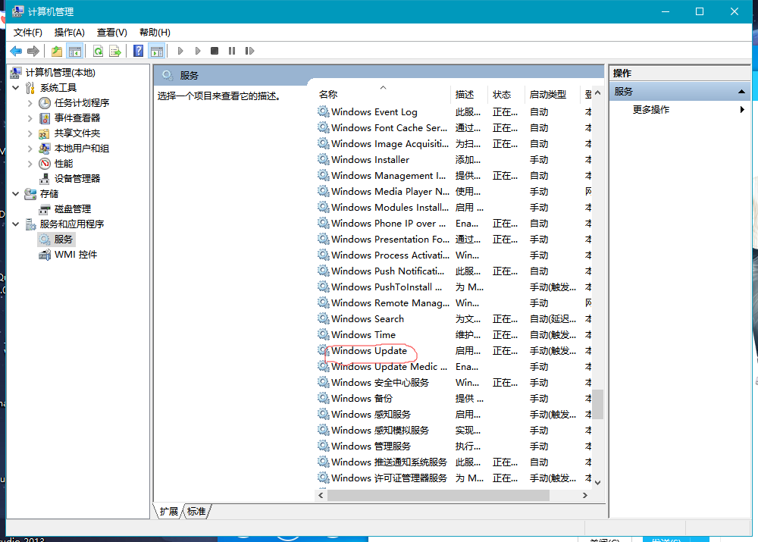Screen dimensions: 758x542
Task: Select the Windows Event Log service
Action: (x=374, y=112)
